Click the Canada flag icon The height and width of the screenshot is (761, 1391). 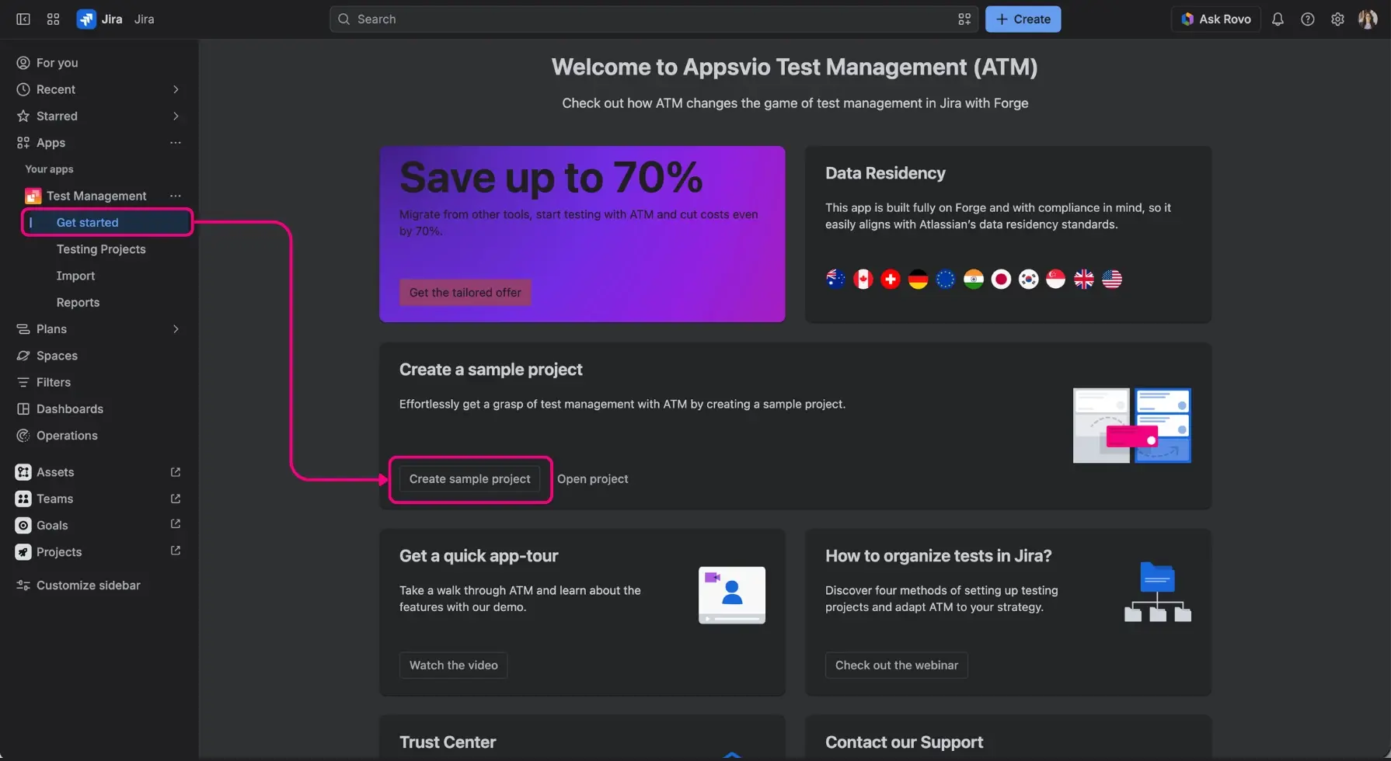tap(863, 279)
